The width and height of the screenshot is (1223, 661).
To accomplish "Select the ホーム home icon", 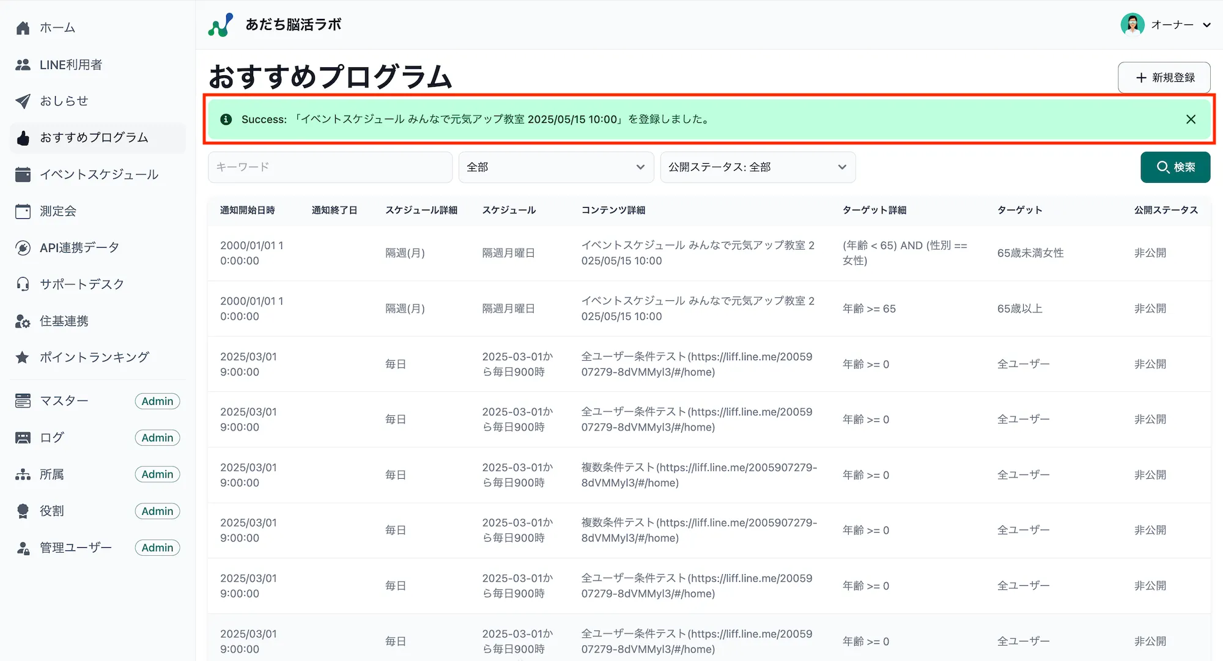I will click(23, 27).
